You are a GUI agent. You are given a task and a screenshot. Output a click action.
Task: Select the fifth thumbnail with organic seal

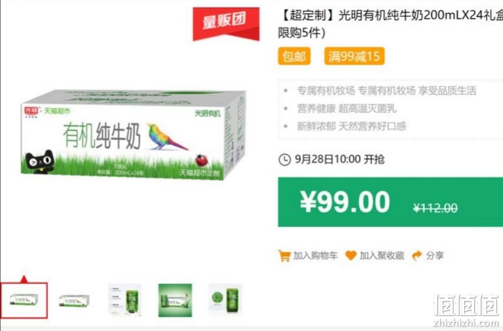(225, 300)
